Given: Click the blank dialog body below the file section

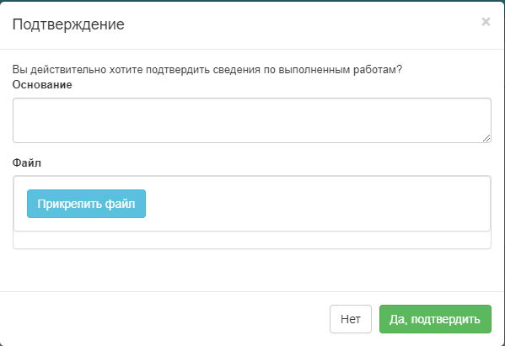Looking at the screenshot, I should [252, 270].
